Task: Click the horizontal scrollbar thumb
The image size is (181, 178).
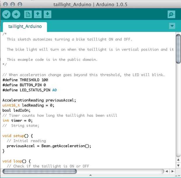Action: 39,171
